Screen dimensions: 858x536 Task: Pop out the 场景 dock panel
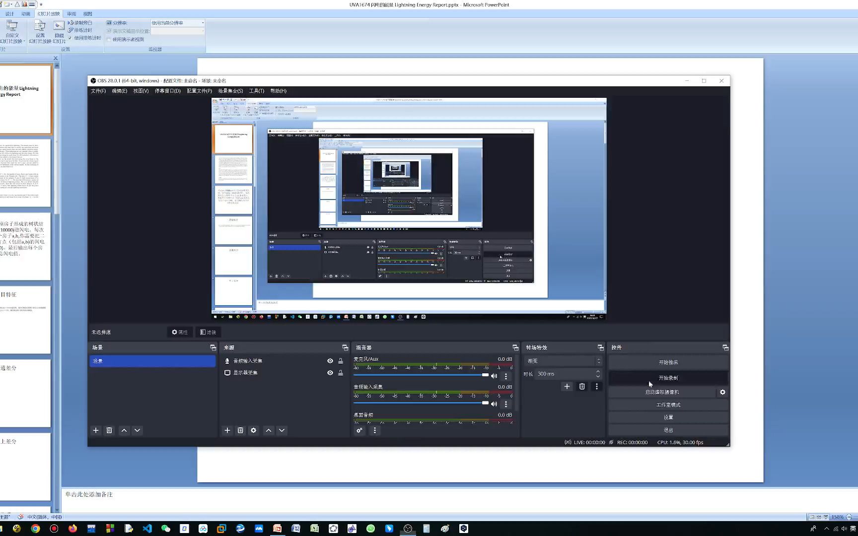[x=213, y=347]
